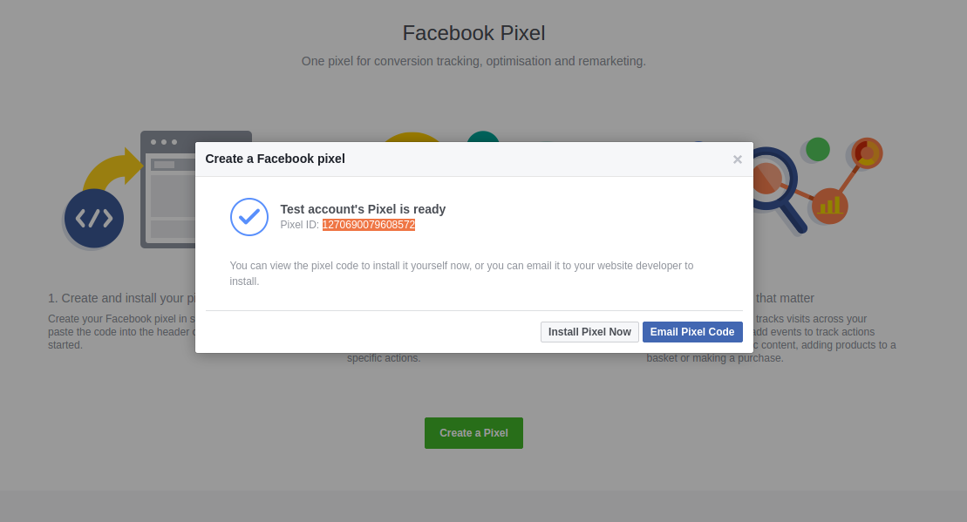Click the code brackets circle icon
The height and width of the screenshot is (522, 967).
coord(94,219)
